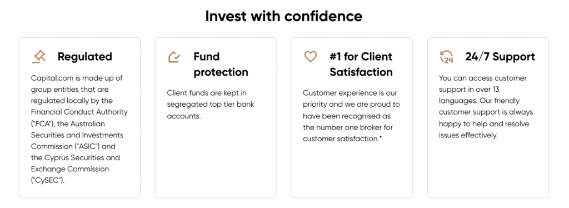Click empty area of Fund protection card
Screen dimensions: 569x208
tap(216, 160)
